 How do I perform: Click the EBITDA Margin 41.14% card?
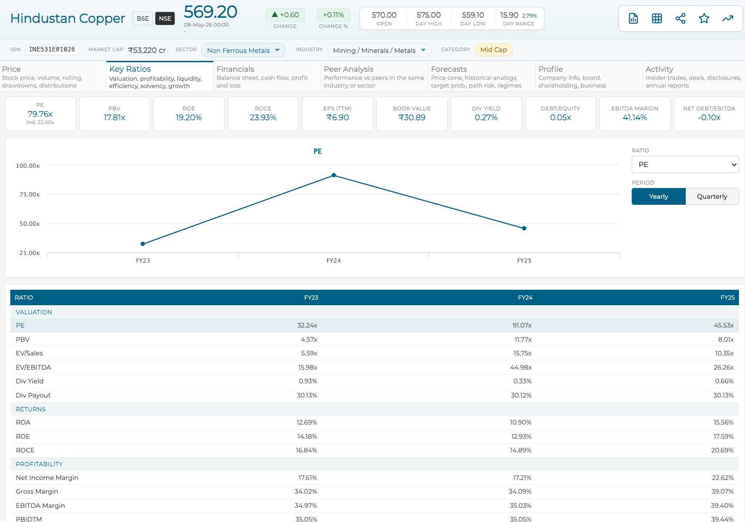pyautogui.click(x=635, y=114)
